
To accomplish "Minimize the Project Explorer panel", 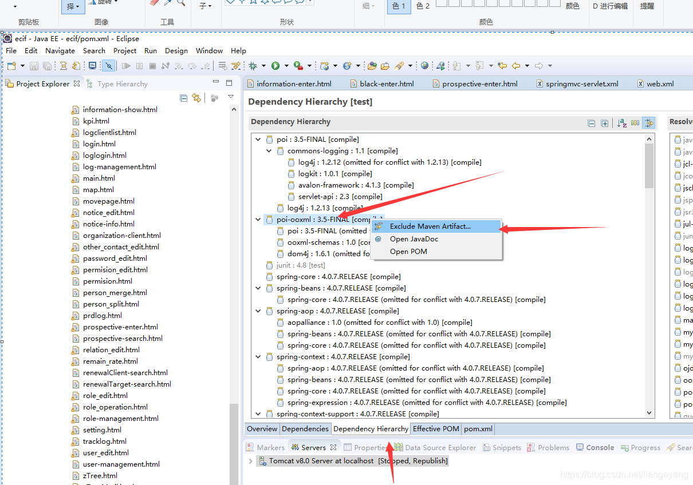I will tap(216, 82).
